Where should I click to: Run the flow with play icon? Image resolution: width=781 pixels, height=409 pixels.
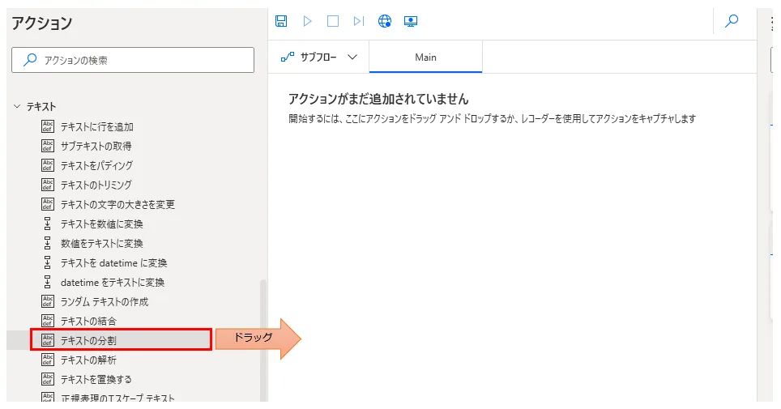coord(307,21)
